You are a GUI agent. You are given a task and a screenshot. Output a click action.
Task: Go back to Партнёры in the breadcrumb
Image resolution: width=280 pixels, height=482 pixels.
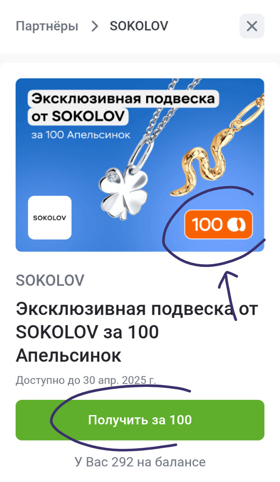pyautogui.click(x=47, y=26)
